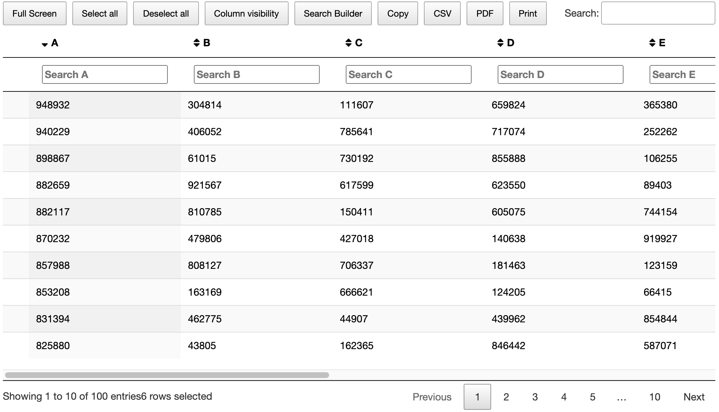Toggle selection of row 882659

point(53,185)
